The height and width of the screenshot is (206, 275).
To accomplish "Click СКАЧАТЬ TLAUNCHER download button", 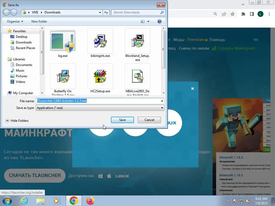I will tap(35, 175).
